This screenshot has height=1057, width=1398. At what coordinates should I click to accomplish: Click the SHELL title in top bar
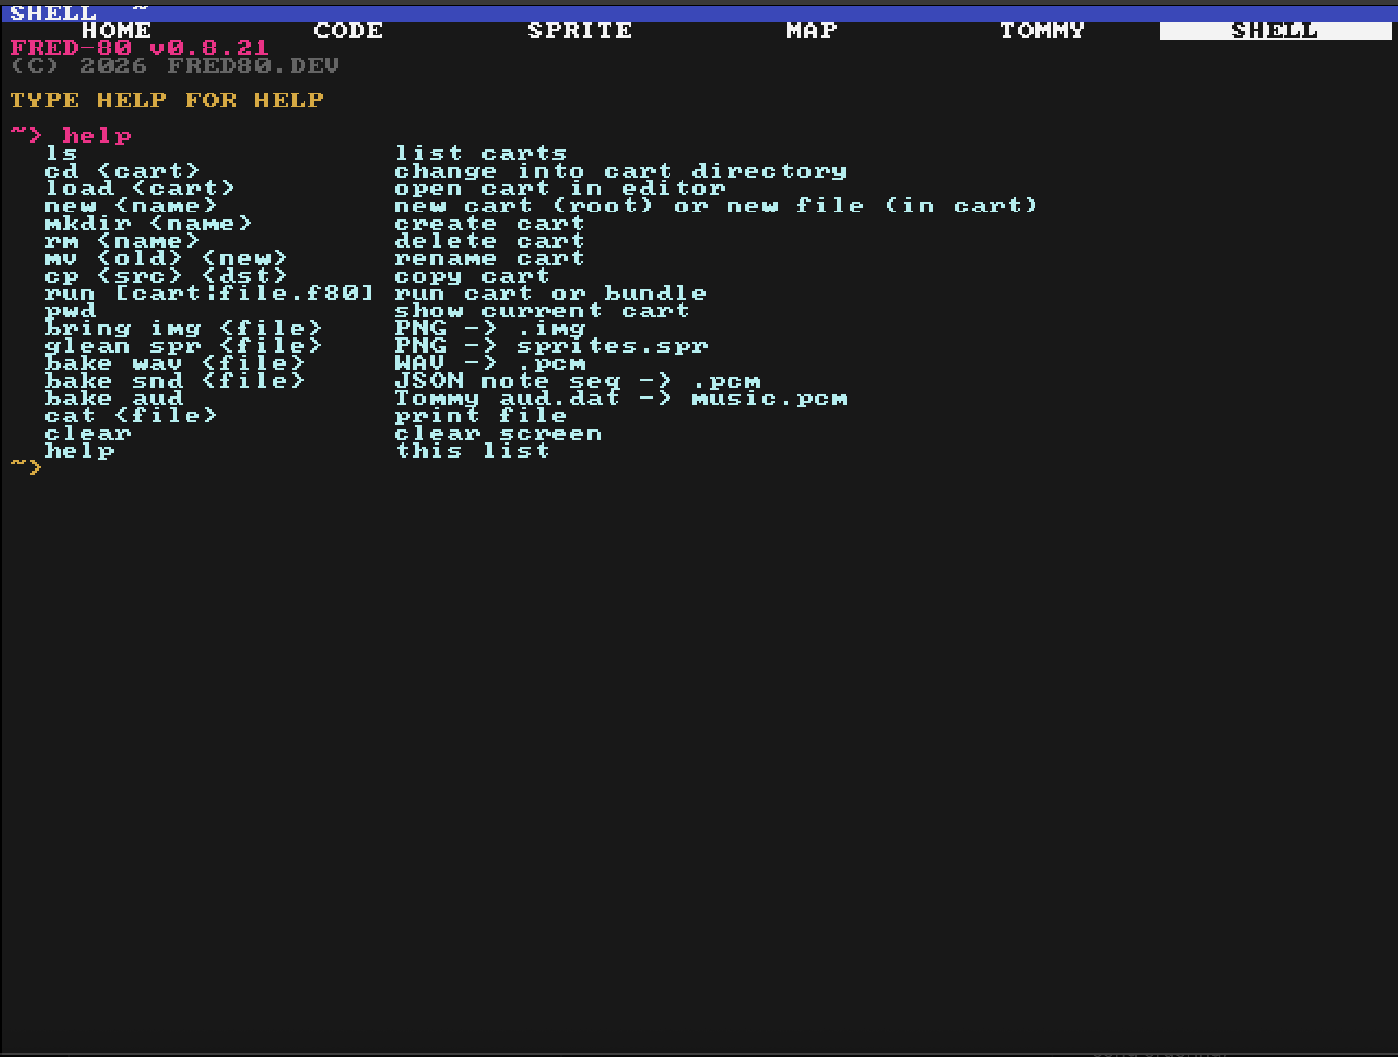[x=53, y=12]
